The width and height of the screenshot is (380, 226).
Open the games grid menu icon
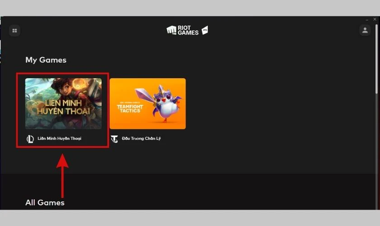[14, 31]
